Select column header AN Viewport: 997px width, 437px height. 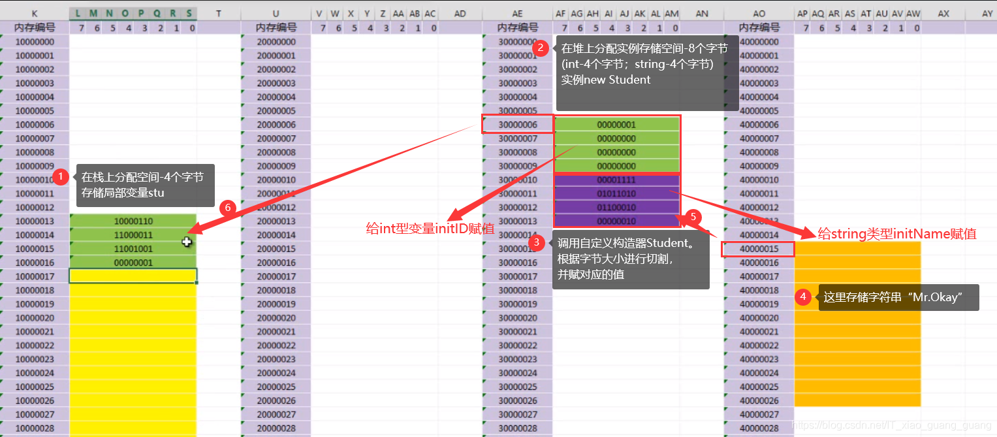click(702, 13)
